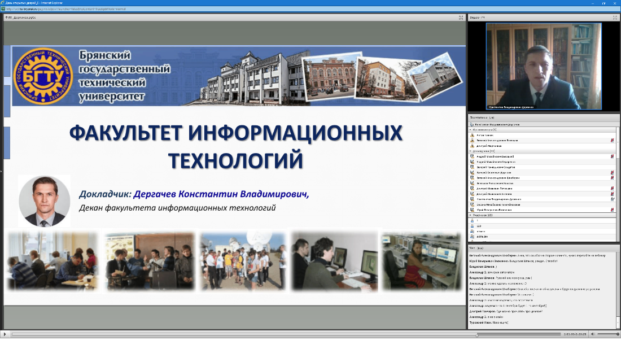The width and height of the screenshot is (621, 340).
Task: Click participant icon for user "123"
Action: click(472, 226)
